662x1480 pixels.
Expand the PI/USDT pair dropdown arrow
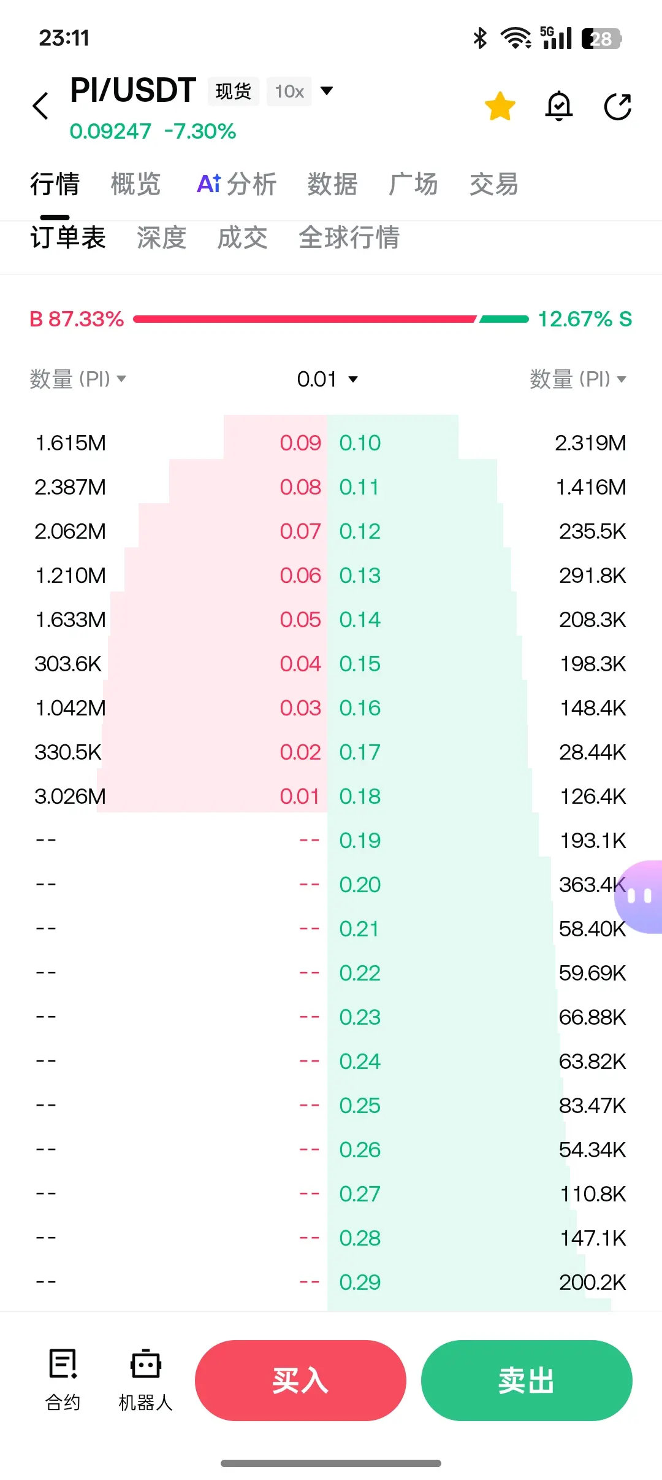tap(327, 91)
